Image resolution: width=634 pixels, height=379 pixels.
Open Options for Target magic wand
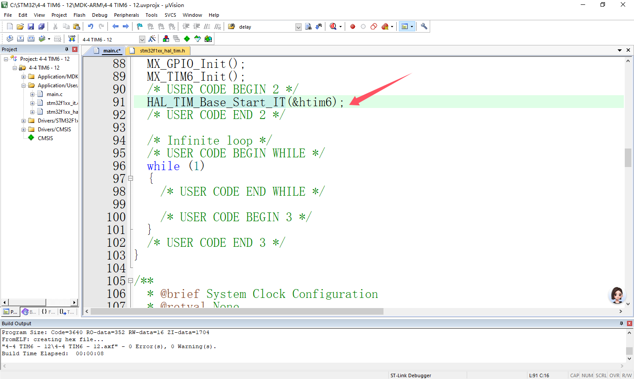point(152,39)
